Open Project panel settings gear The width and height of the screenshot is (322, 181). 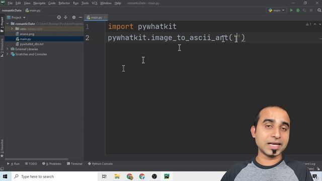pyautogui.click(x=74, y=18)
